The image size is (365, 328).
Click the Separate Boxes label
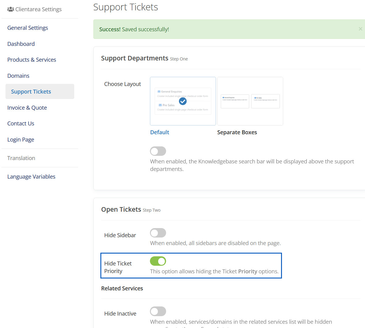click(x=237, y=132)
